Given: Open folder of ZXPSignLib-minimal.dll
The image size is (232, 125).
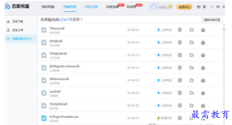Looking at the screenshot, I should tap(191, 68).
